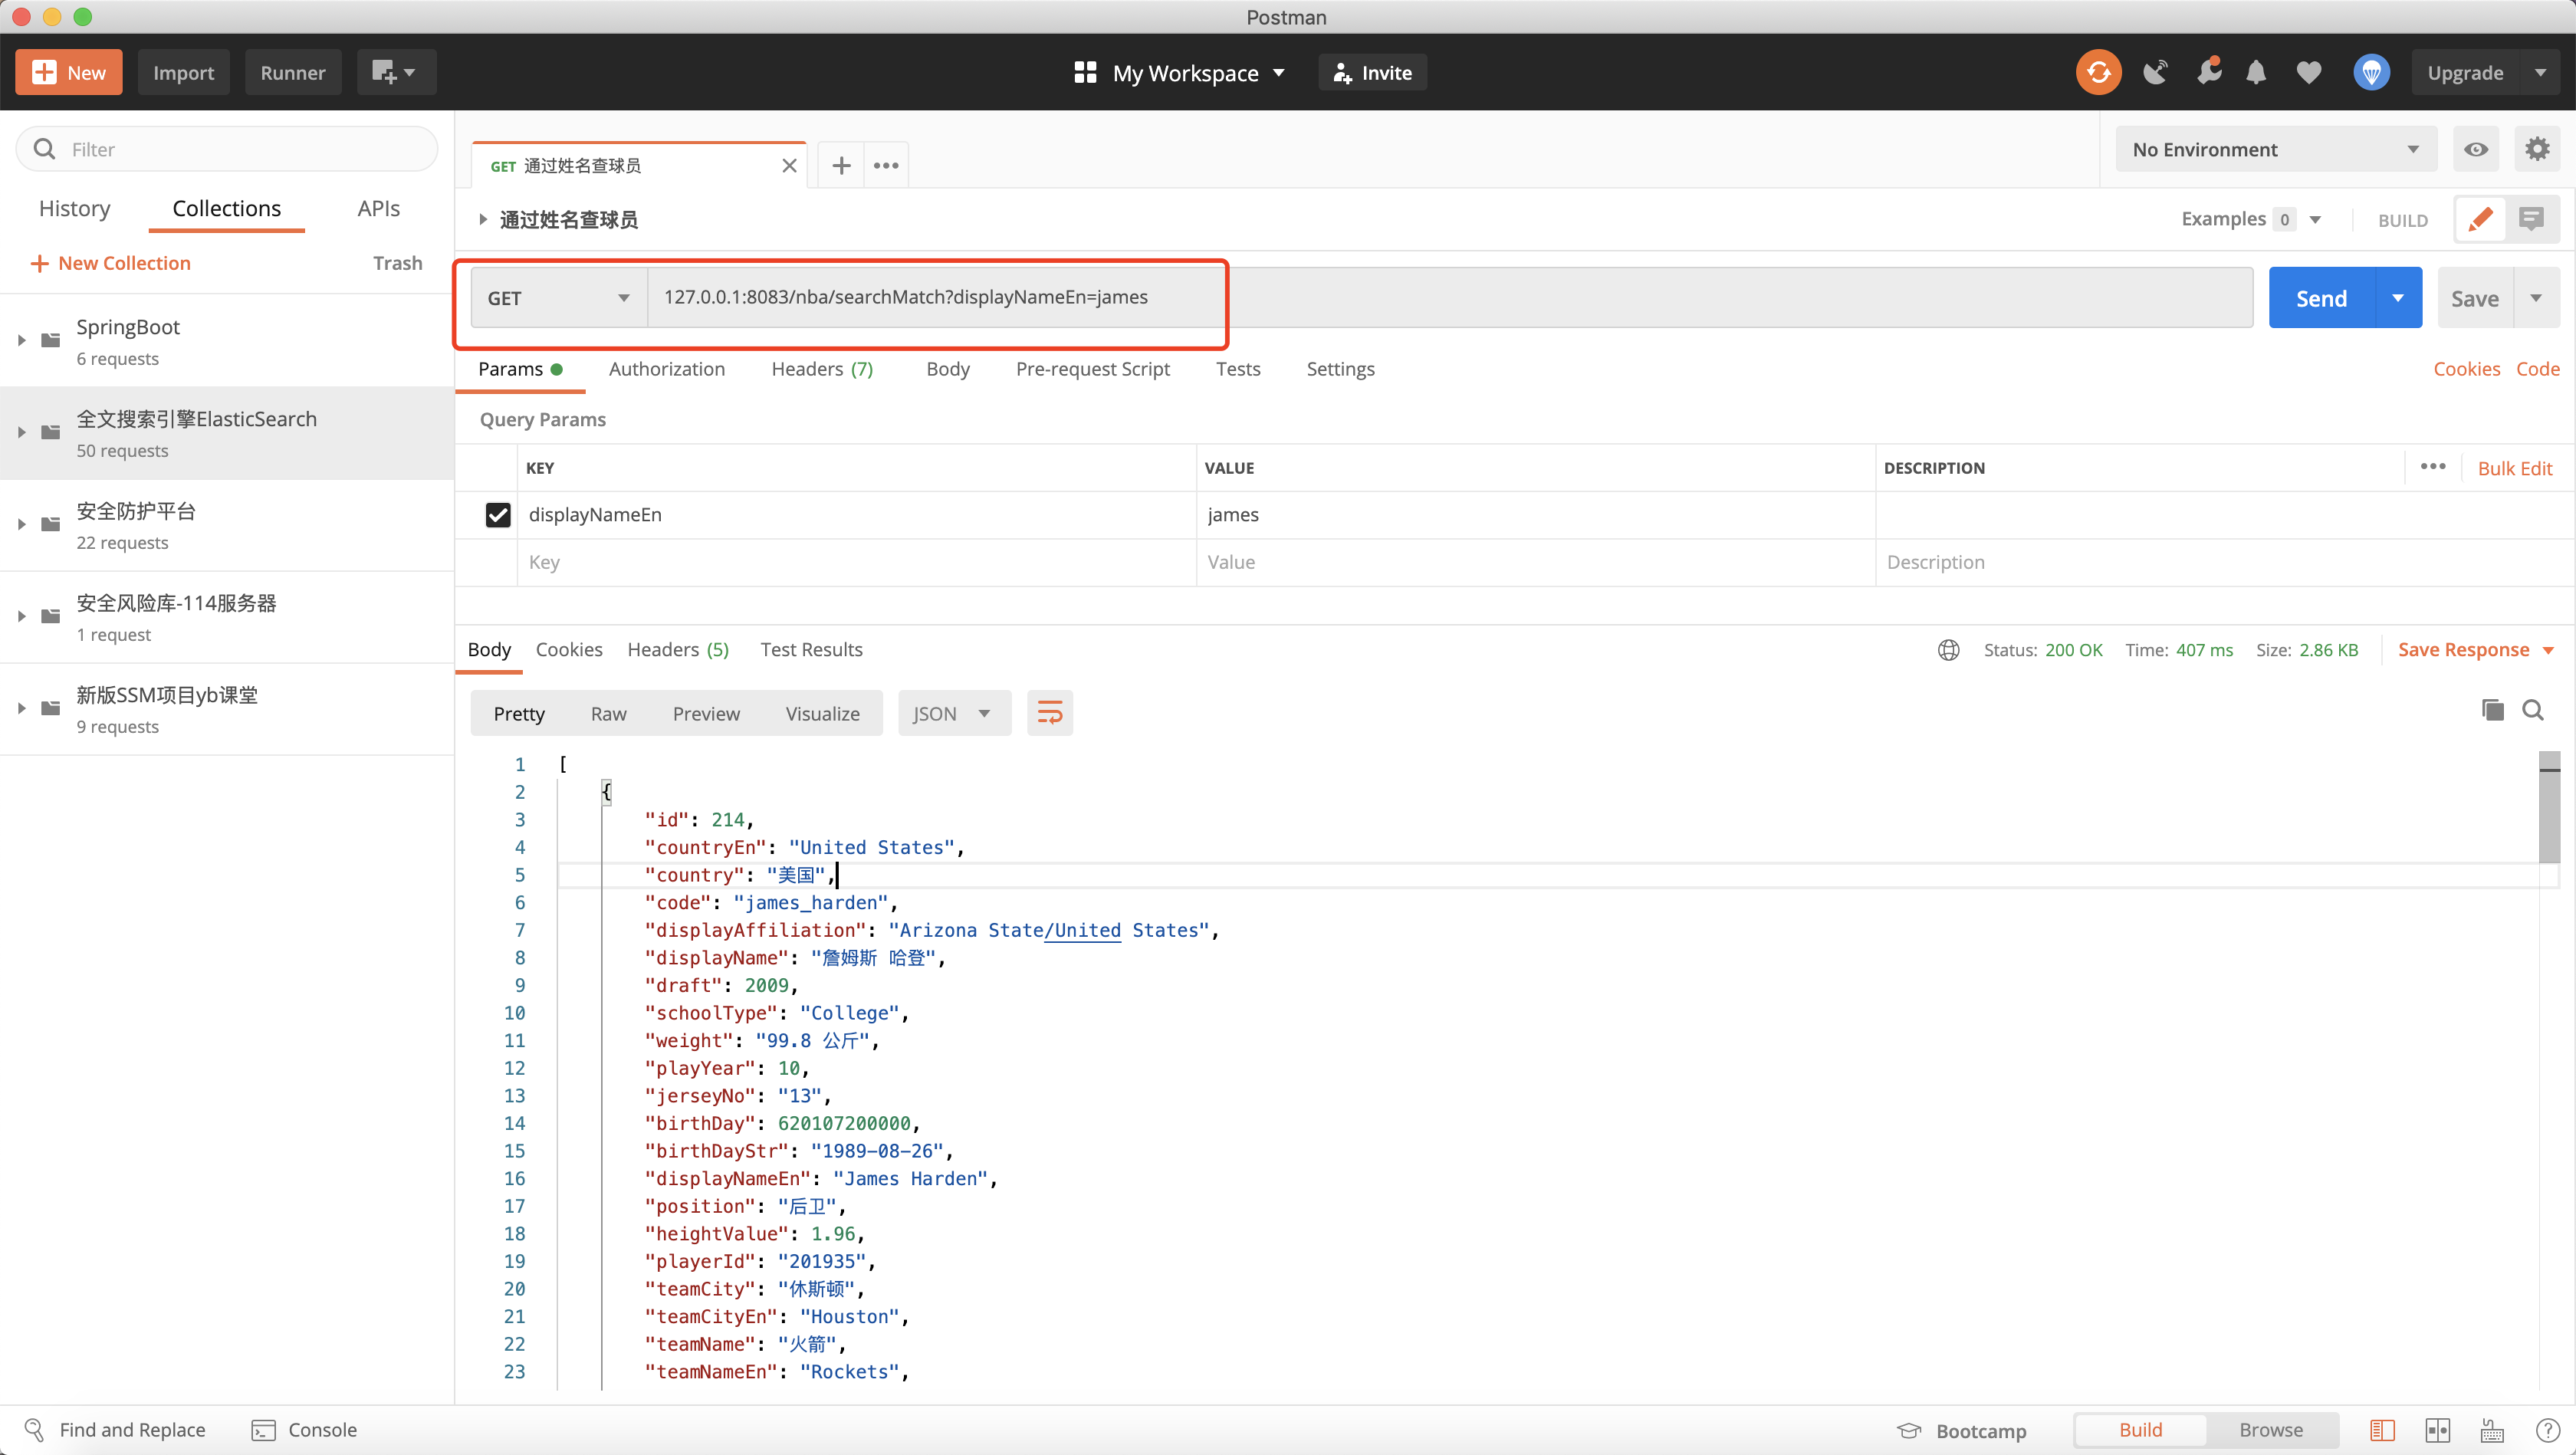
Task: Toggle the sidebar layout icon
Action: pos(2383,1431)
